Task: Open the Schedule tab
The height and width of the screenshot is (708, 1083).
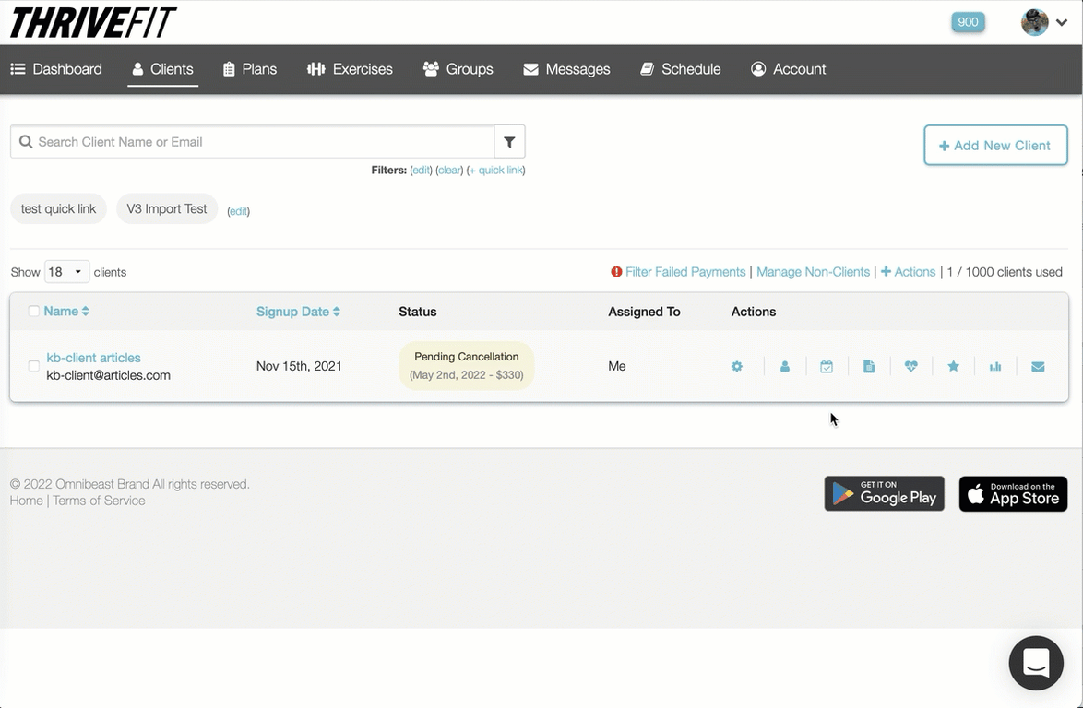Action: tap(681, 69)
